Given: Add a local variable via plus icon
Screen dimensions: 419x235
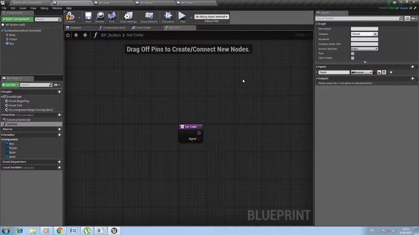Looking at the screenshot, I should pyautogui.click(x=60, y=168).
